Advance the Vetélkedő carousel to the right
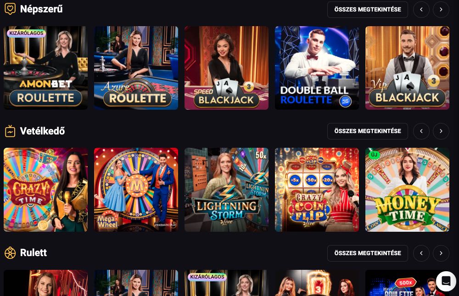The image size is (459, 296). [x=441, y=131]
